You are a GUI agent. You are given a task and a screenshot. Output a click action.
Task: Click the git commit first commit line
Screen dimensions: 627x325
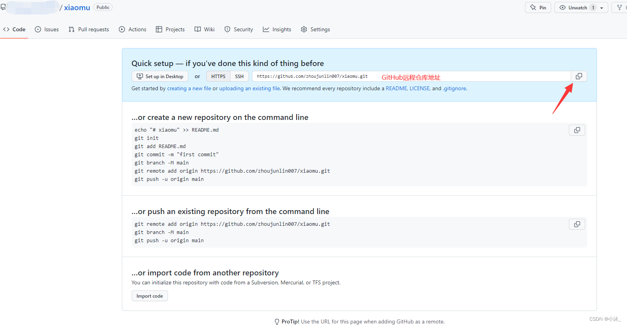[177, 154]
